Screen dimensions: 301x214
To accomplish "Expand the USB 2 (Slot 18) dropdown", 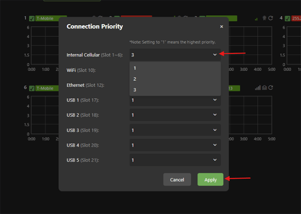I will (175, 115).
